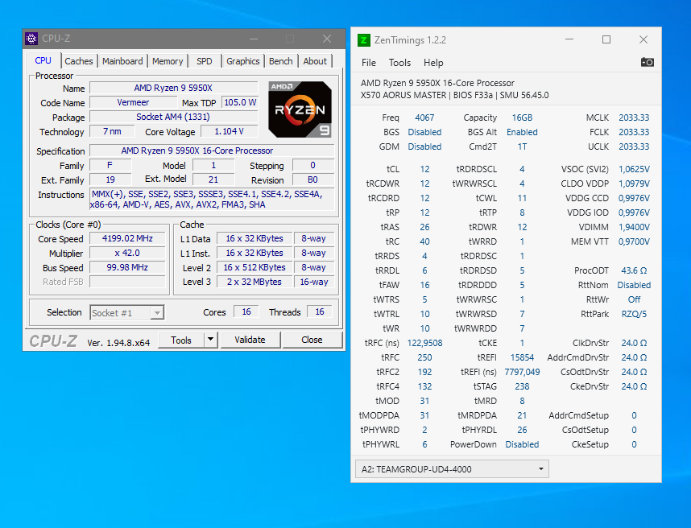Image resolution: width=691 pixels, height=528 pixels.
Task: Switch to the Bench tab
Action: 281,61
